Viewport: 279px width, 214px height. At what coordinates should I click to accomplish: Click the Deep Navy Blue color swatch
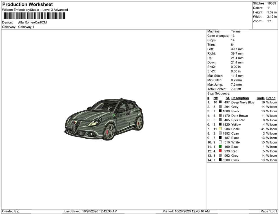(220, 102)
